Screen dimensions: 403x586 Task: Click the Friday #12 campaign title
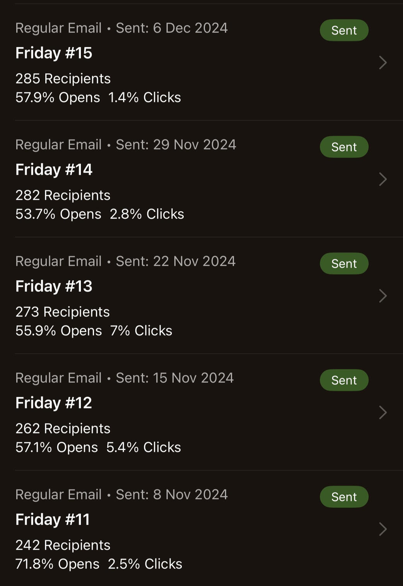pos(54,403)
